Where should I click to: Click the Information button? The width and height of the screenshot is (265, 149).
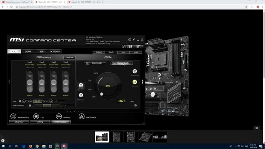pos(61,122)
